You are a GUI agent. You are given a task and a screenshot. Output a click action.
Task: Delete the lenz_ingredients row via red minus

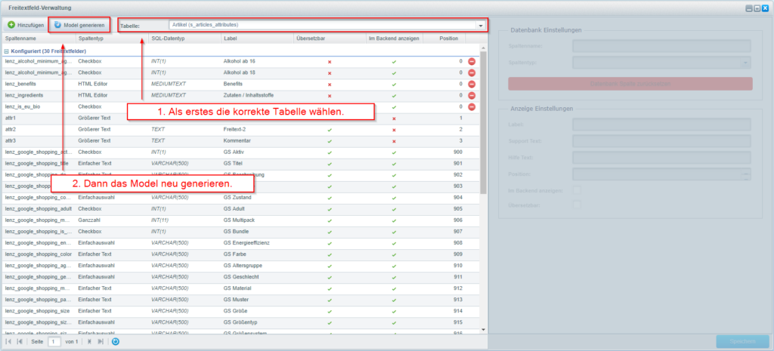click(472, 95)
